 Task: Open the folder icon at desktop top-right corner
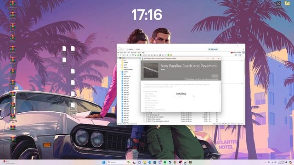(287, 3)
